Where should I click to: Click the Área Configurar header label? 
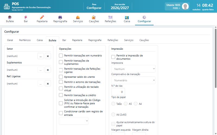coord(94,6)
